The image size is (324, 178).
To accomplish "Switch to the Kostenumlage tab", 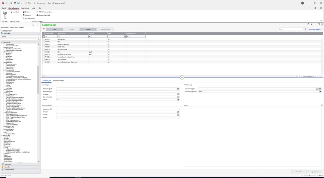I will pos(59,80).
